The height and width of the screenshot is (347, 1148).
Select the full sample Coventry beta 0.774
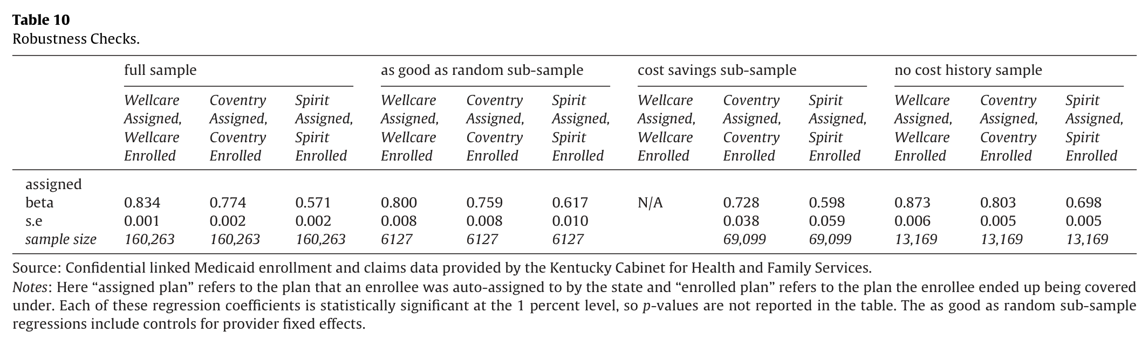coord(228,203)
